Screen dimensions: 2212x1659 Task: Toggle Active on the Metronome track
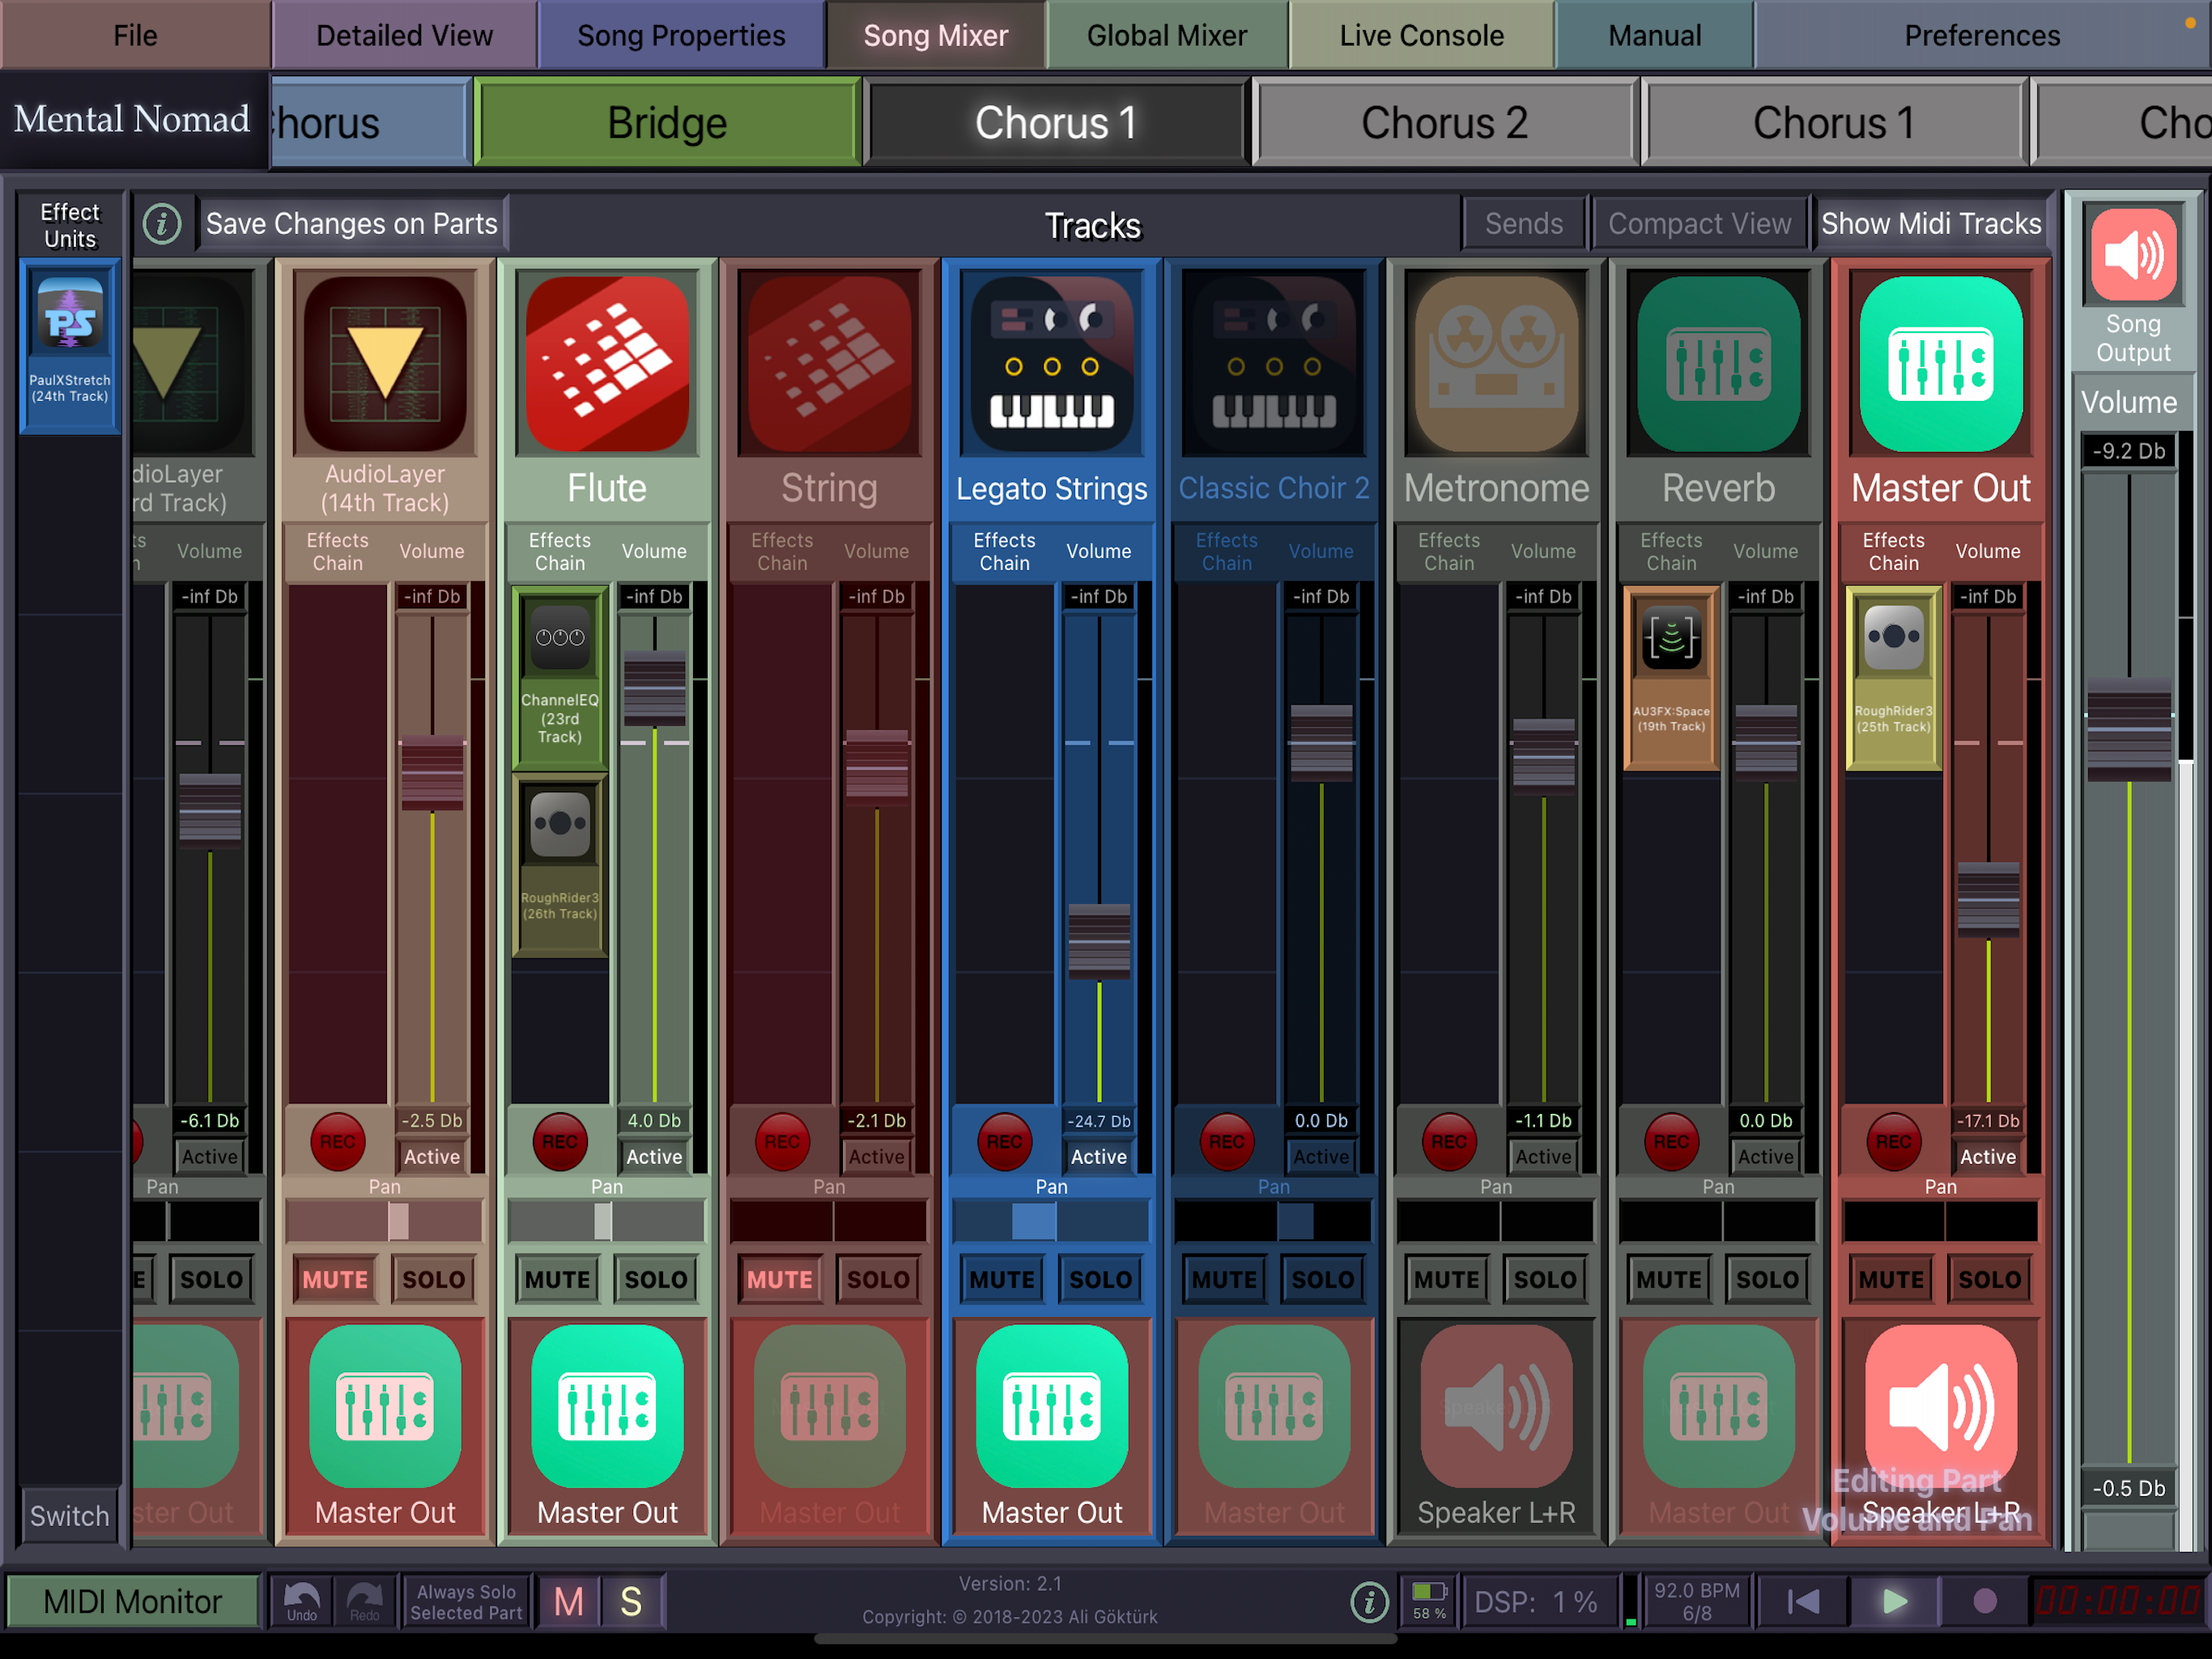pyautogui.click(x=1543, y=1157)
